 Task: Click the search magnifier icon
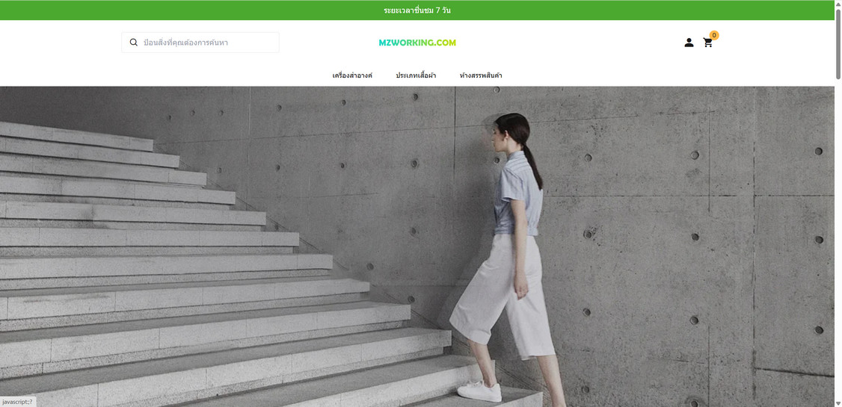[x=134, y=43]
